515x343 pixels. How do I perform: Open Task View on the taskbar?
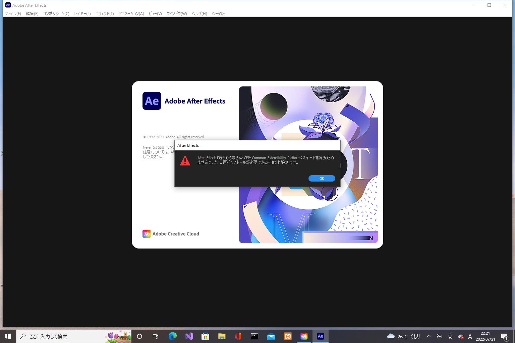click(x=156, y=336)
